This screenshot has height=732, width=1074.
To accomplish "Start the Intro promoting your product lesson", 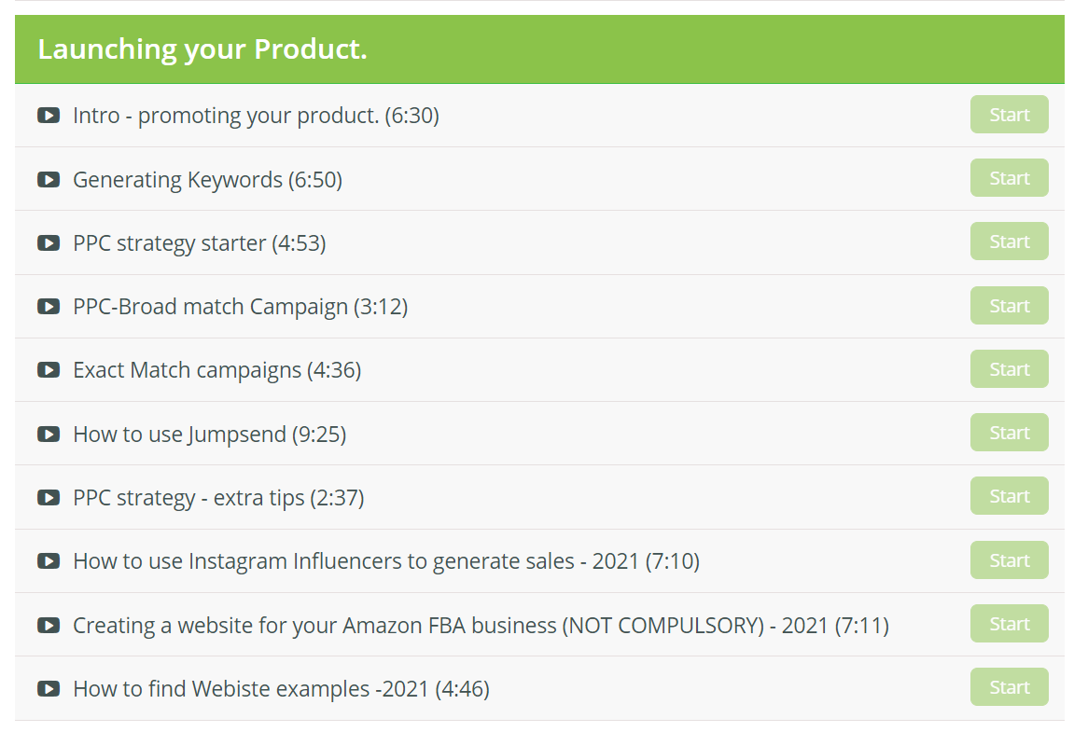I will click(x=1009, y=115).
